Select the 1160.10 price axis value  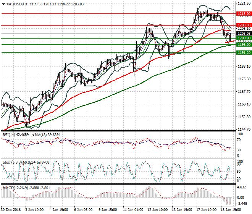tap(244, 104)
